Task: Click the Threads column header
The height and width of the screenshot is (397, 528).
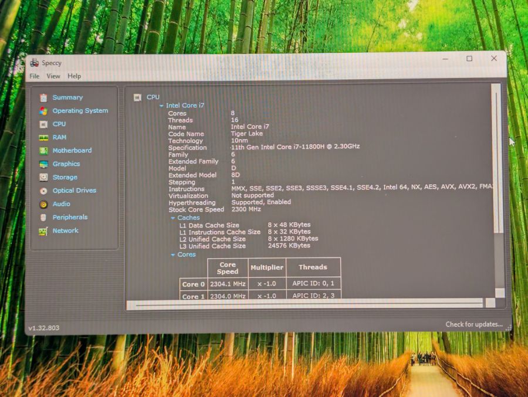Action: tap(313, 267)
